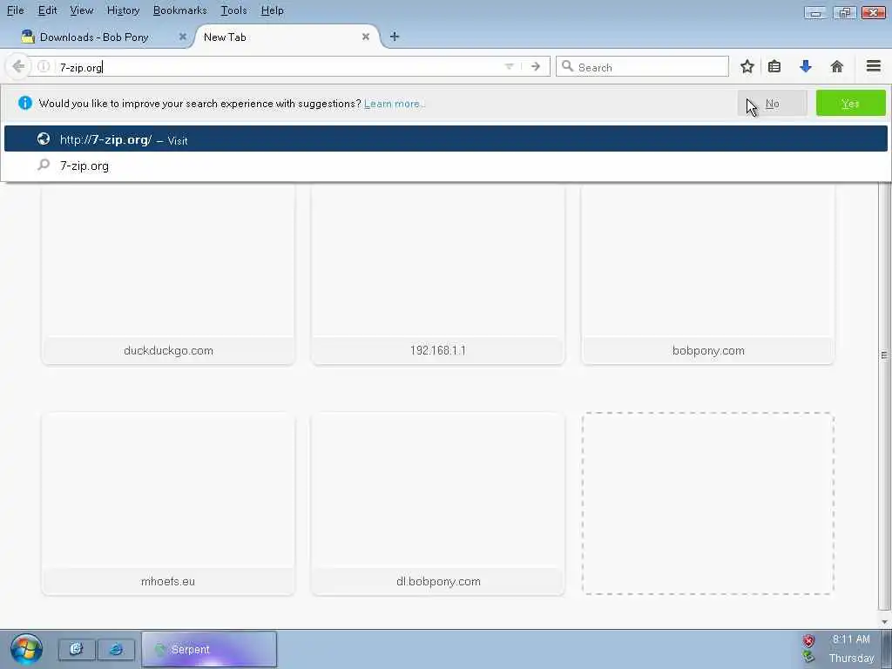Click the search icon beside 7-zip.org suggestion
Screen dimensions: 892x669
click(44, 165)
